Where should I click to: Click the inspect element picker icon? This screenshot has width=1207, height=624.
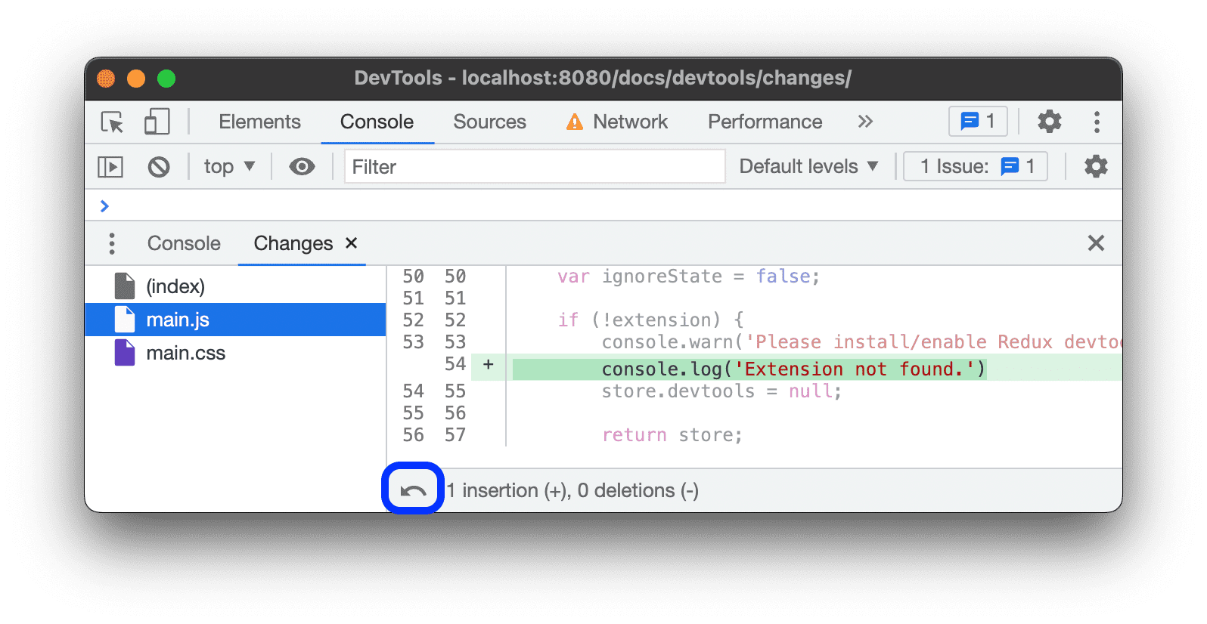pyautogui.click(x=112, y=122)
